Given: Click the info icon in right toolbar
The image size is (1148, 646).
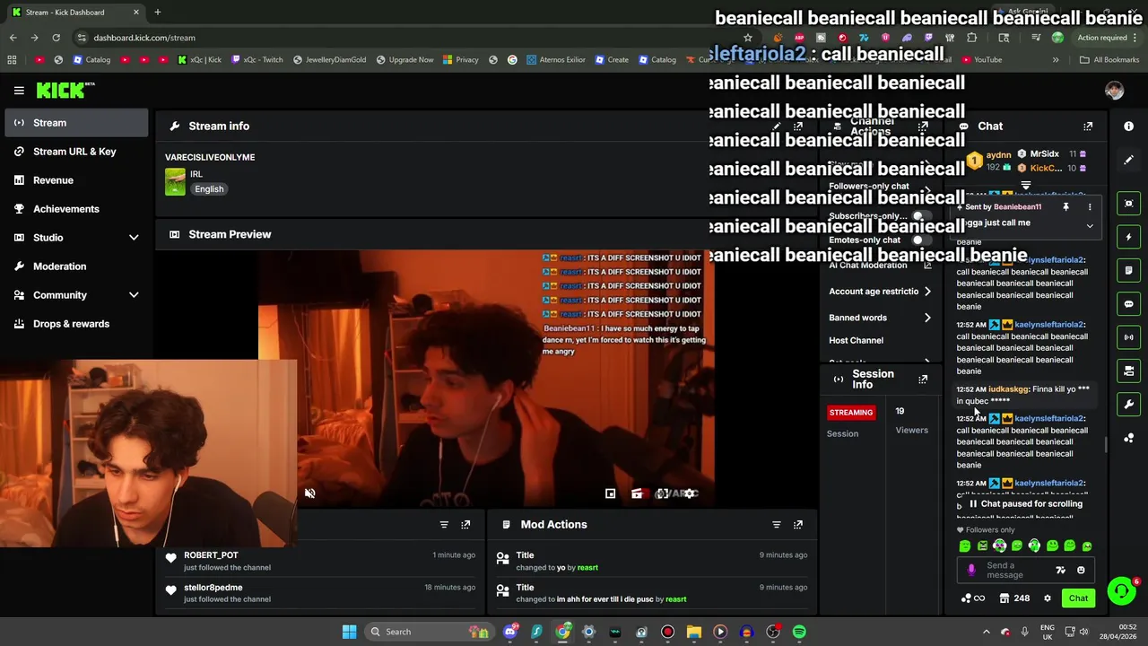Looking at the screenshot, I should (x=1129, y=127).
